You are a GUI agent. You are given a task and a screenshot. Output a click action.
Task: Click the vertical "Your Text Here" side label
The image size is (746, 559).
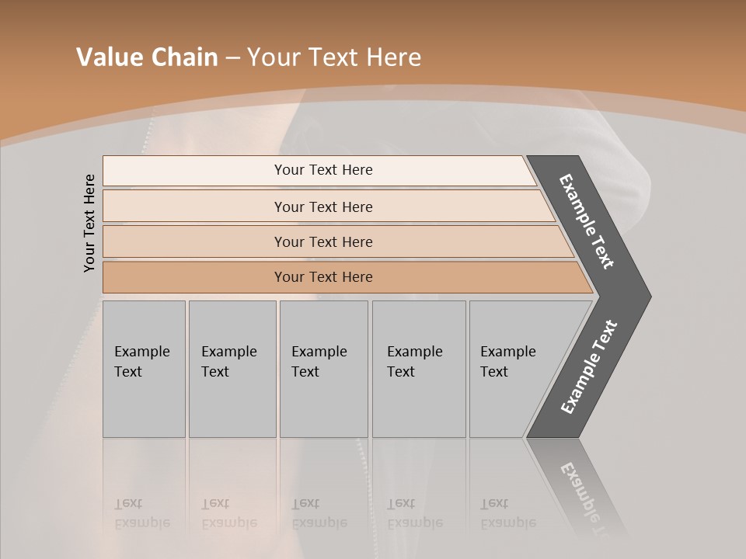point(89,223)
